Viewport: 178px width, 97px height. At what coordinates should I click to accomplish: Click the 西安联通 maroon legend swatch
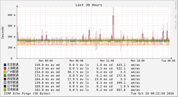pyautogui.click(x=5, y=79)
